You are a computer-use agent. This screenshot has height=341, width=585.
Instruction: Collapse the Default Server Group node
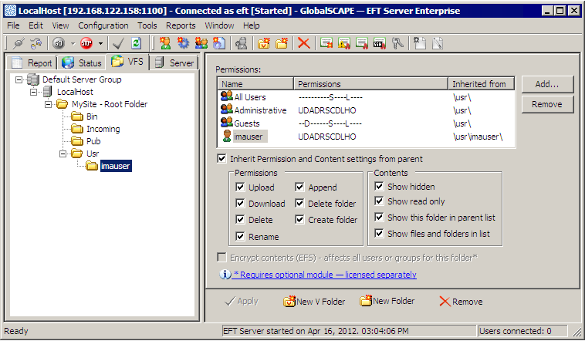(19, 79)
